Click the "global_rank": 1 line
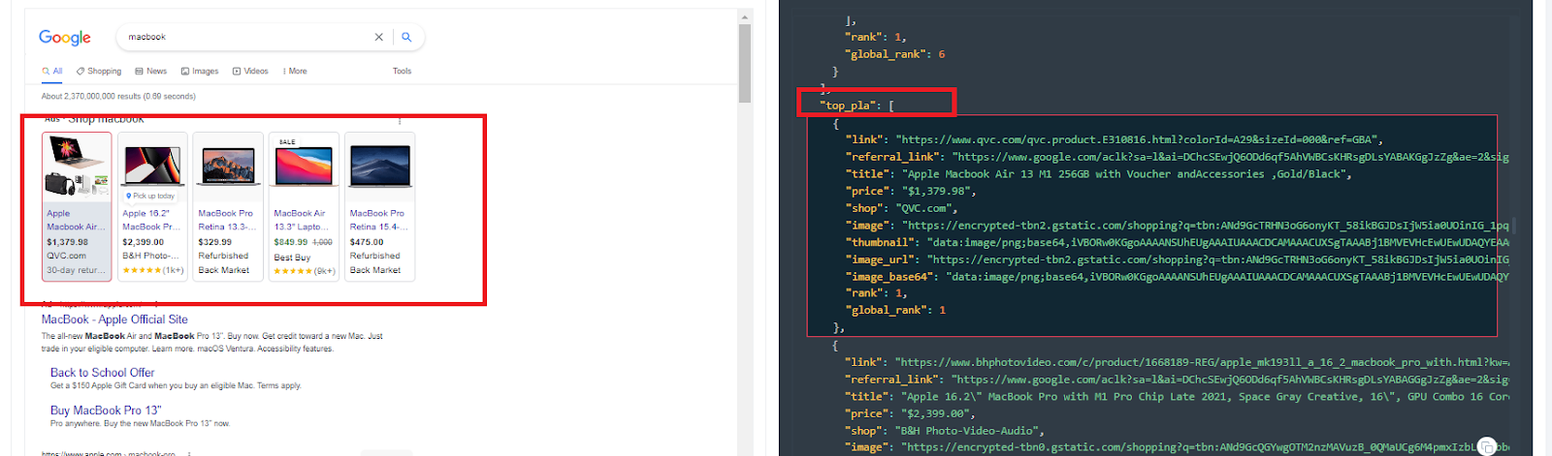This screenshot has height=456, width=1552. coord(895,310)
